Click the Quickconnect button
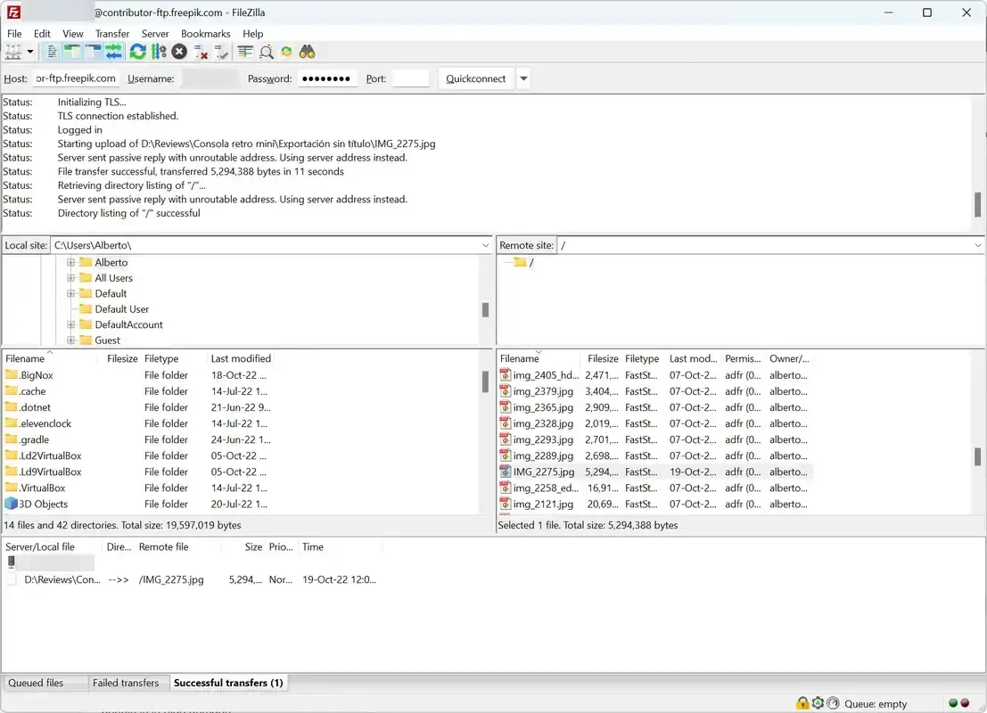 pyautogui.click(x=475, y=78)
